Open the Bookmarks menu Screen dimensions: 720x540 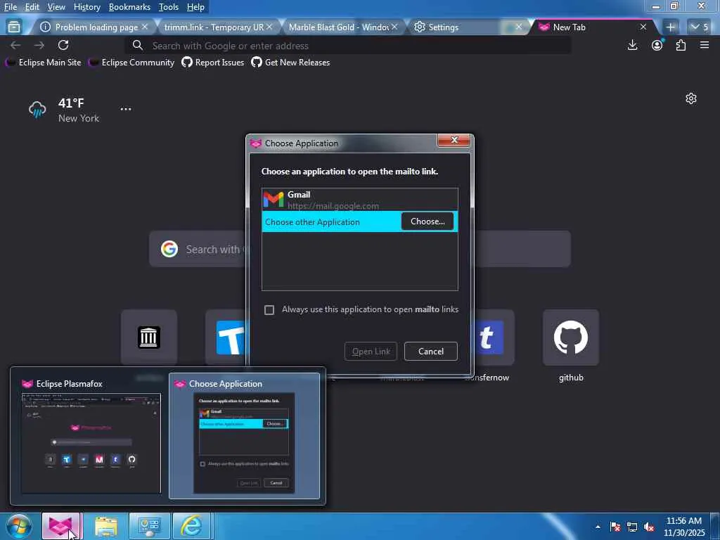[129, 7]
